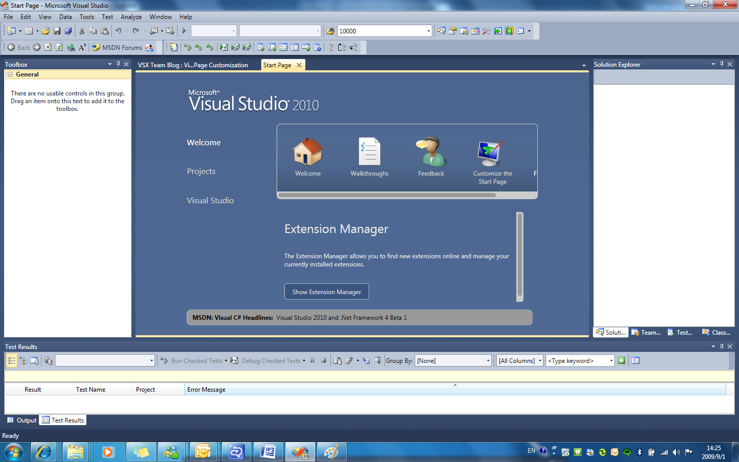Open the Walkthroughs checklist icon
Image resolution: width=739 pixels, height=462 pixels.
369,151
